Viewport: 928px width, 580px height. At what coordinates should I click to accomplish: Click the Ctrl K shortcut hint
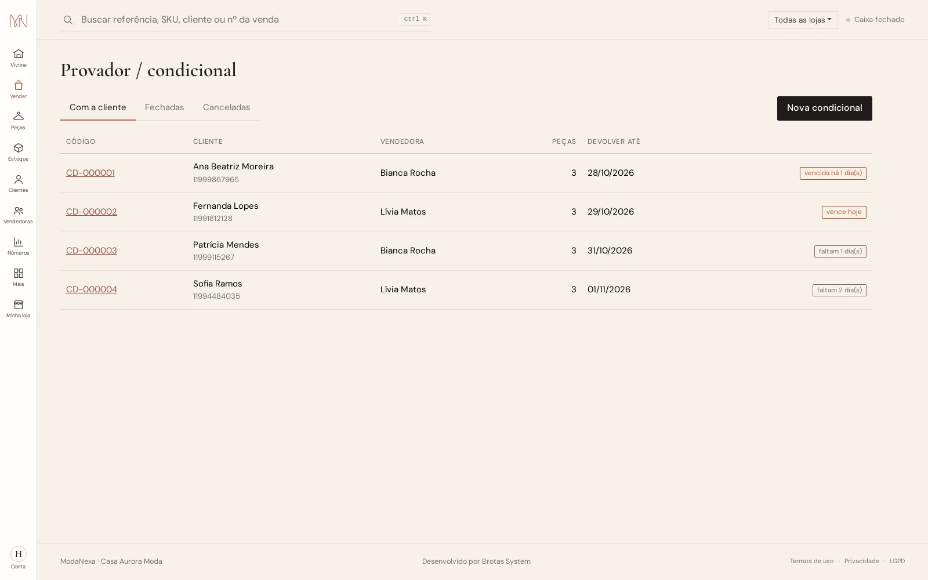coord(415,19)
